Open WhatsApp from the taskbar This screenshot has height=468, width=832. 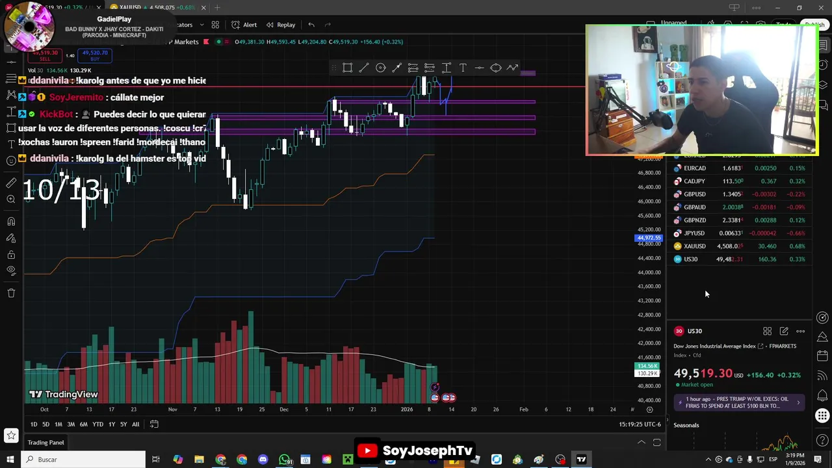coord(285,460)
